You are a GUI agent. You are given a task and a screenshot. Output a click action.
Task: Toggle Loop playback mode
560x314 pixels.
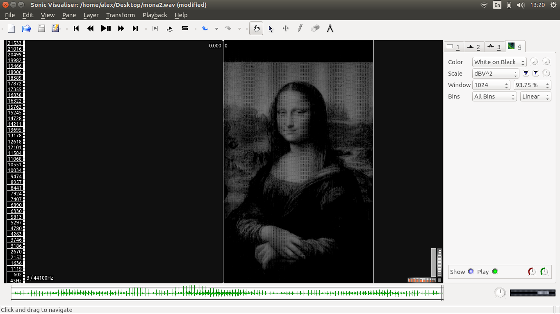point(170,28)
